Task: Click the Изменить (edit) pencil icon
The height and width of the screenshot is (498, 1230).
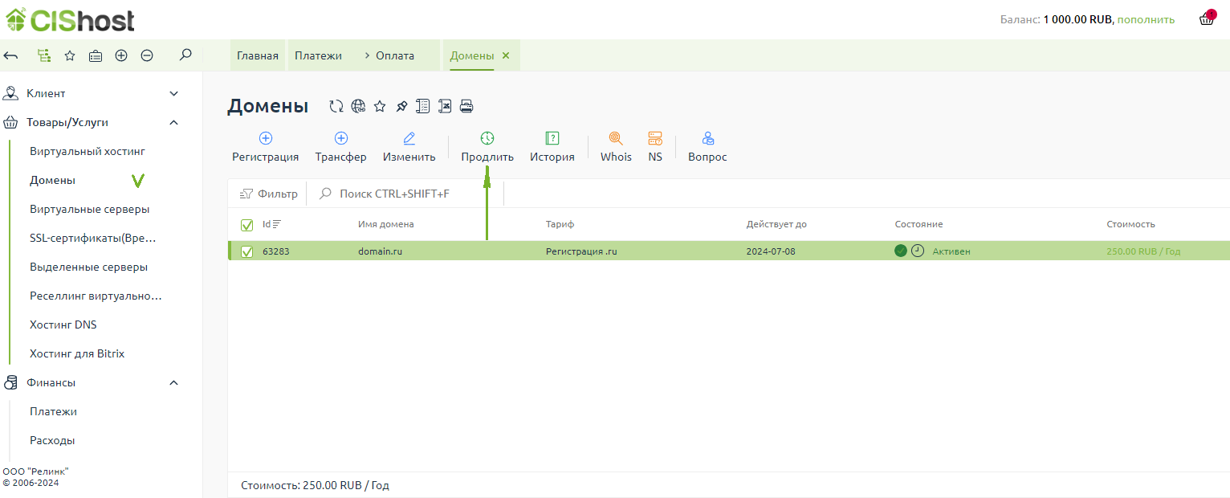Action: pyautogui.click(x=409, y=139)
